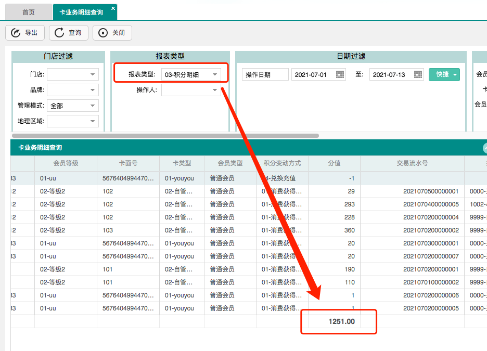
Task: Open the 门店 store dropdown
Action: [x=93, y=74]
